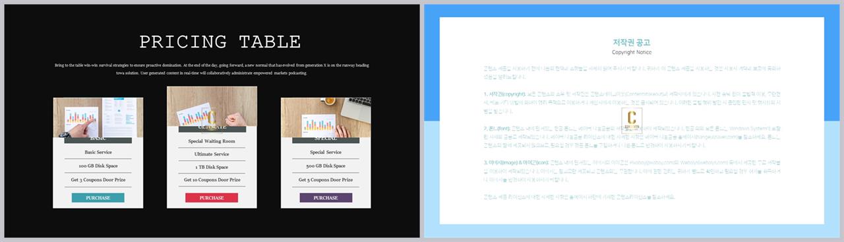
Task: Select 'Get 10 Coupons Door Prize' row
Action: 212,179
